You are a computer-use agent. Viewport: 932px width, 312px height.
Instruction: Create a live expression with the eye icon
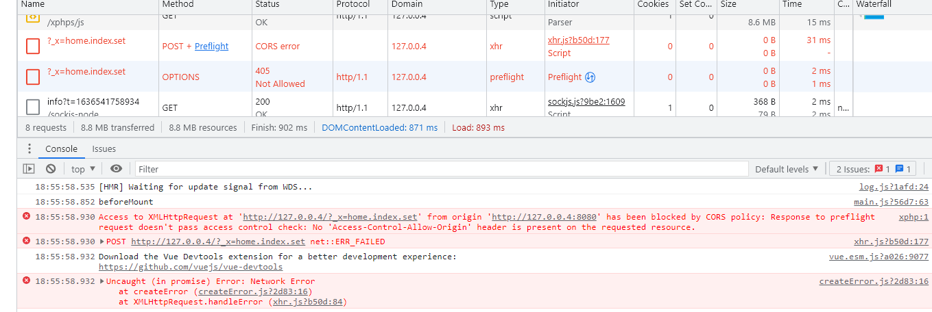point(116,169)
